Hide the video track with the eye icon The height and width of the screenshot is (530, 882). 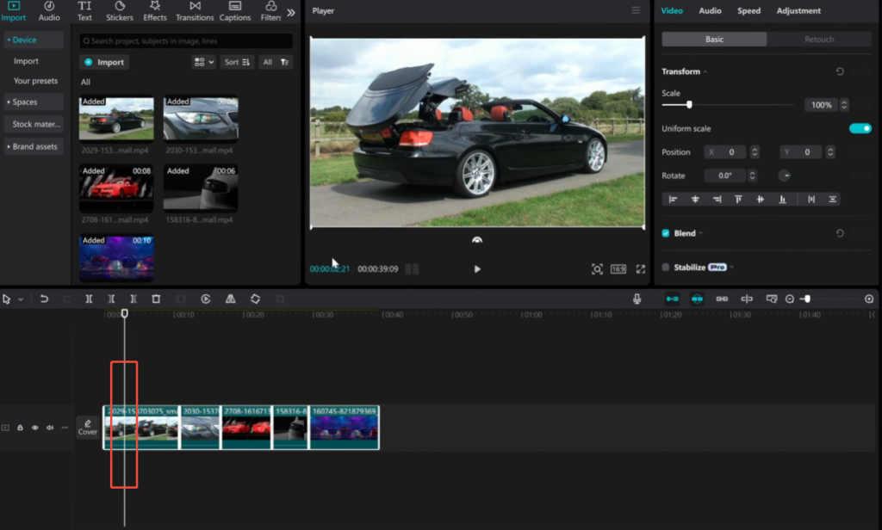click(x=35, y=428)
